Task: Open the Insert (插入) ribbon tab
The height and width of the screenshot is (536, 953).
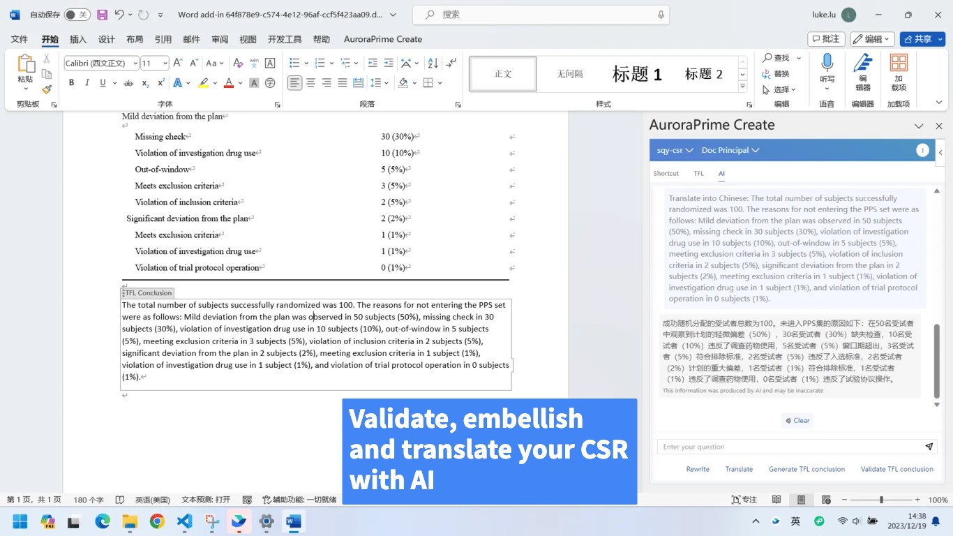Action: click(x=78, y=39)
